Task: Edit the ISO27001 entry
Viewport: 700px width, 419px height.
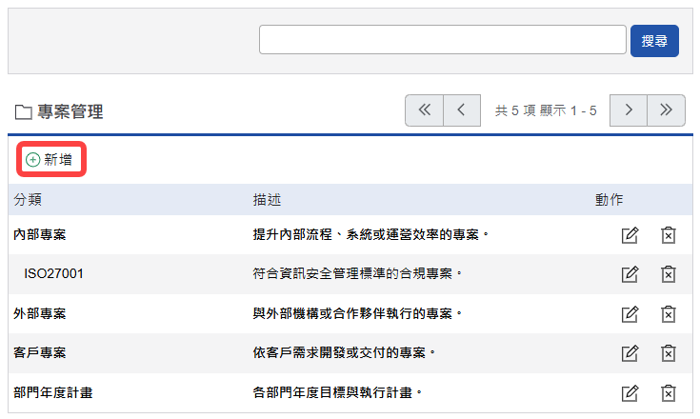Action: [x=630, y=274]
